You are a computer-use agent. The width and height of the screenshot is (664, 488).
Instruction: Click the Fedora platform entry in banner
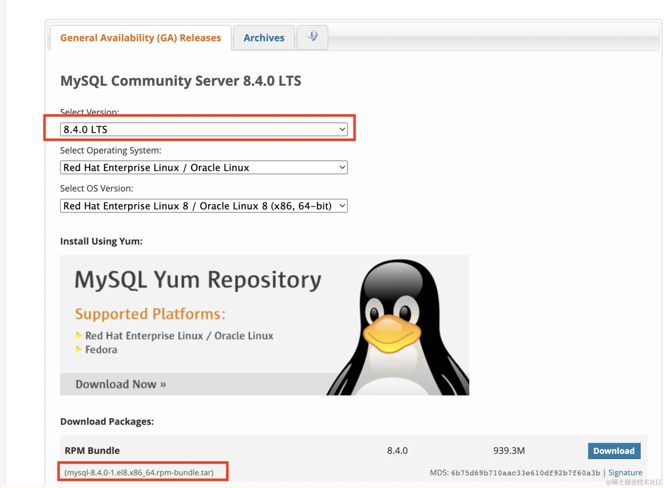click(x=101, y=350)
